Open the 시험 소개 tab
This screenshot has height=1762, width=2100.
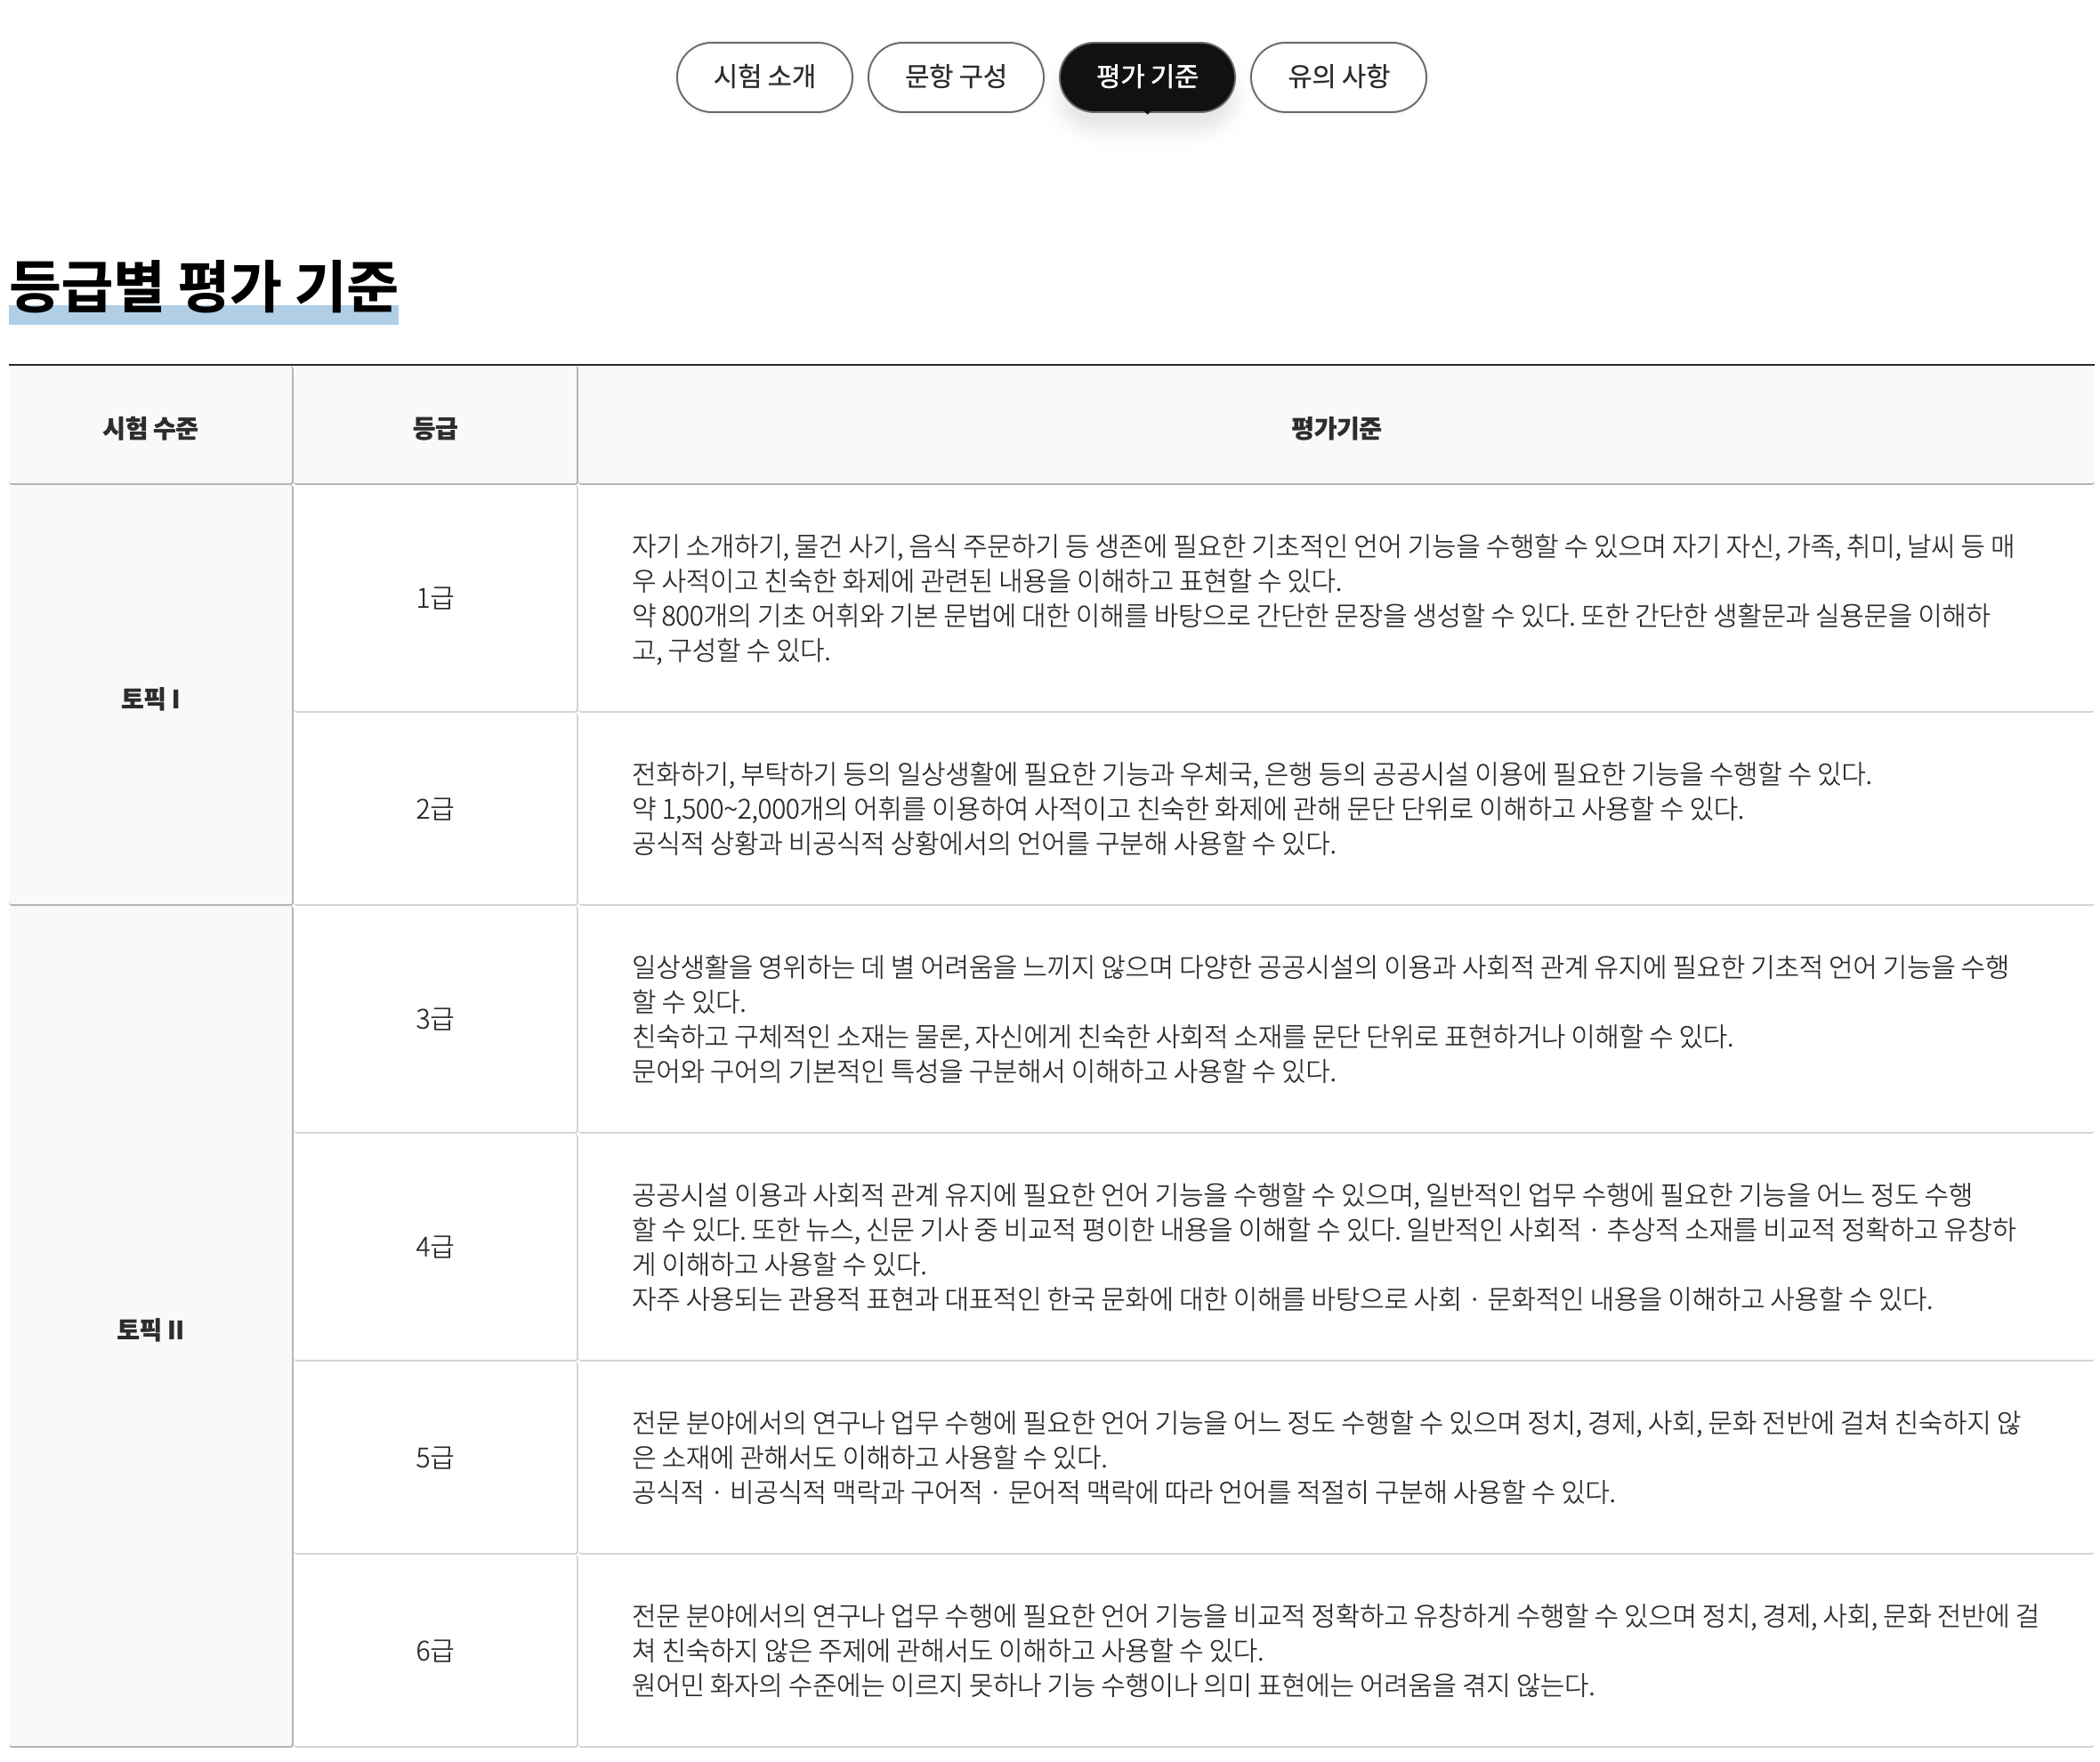point(764,77)
